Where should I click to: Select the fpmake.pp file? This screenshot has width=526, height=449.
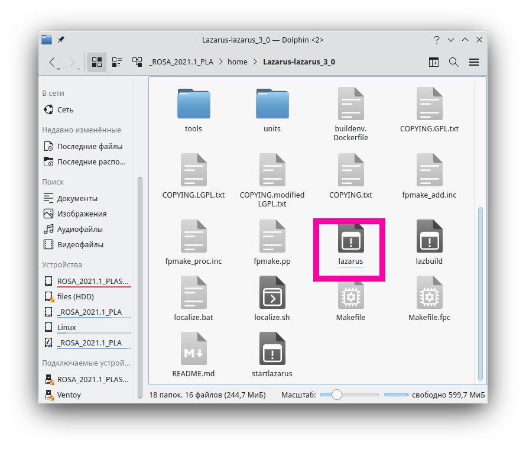coord(272,243)
